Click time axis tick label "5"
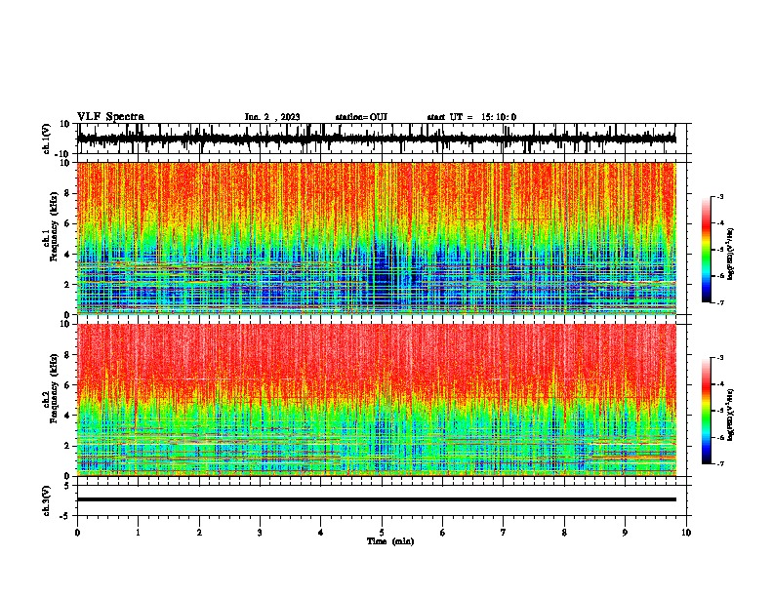 pos(382,533)
